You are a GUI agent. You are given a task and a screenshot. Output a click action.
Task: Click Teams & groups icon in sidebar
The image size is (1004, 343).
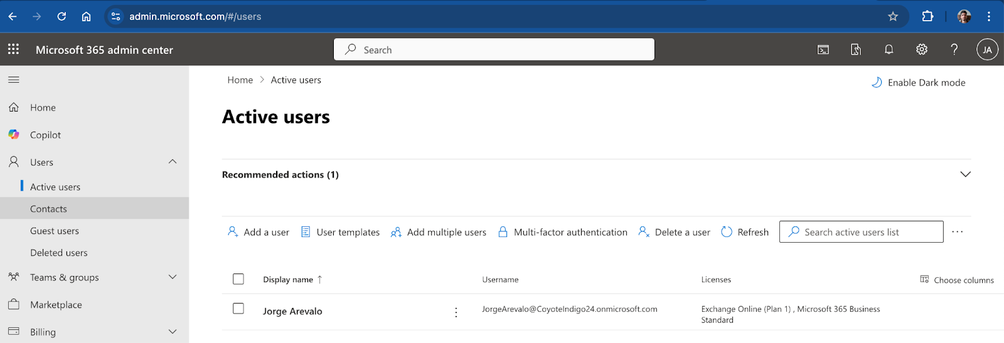pos(14,277)
